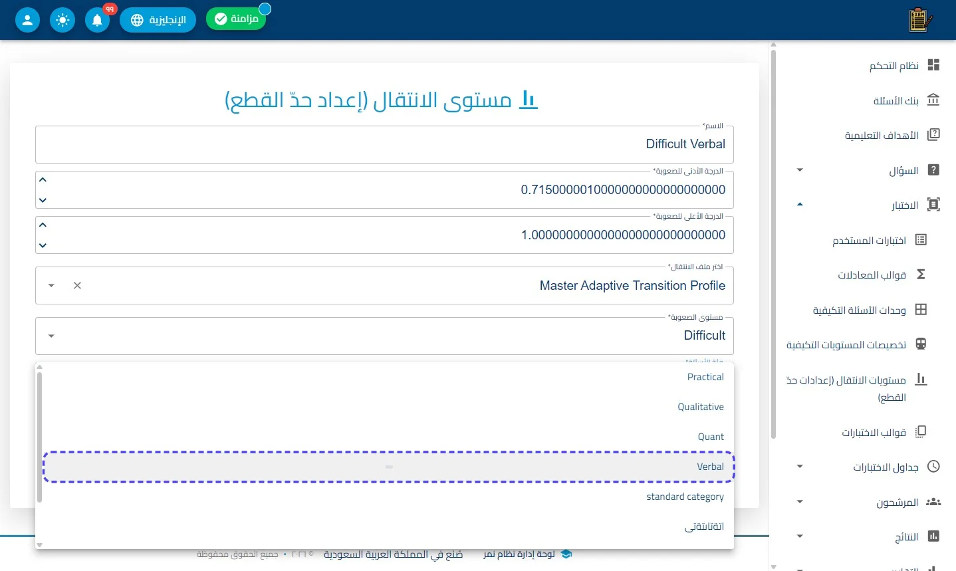Open وحدات الأسئلة التكيفية grid icon
956x571 pixels.
[921, 310]
